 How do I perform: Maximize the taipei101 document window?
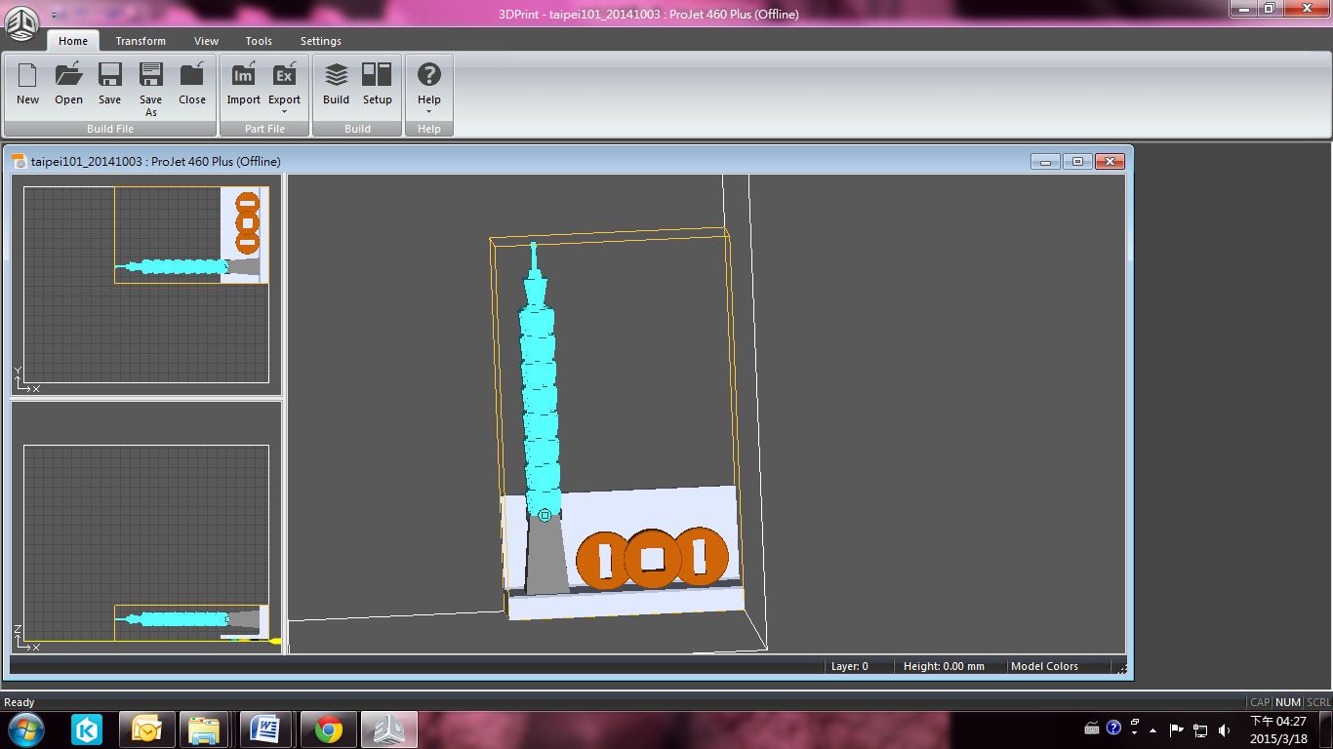point(1077,161)
